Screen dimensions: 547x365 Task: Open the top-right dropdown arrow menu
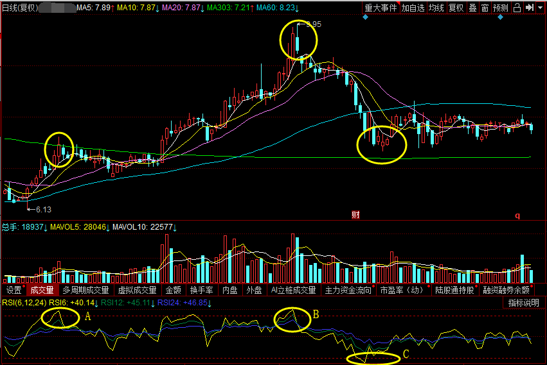coord(540,8)
